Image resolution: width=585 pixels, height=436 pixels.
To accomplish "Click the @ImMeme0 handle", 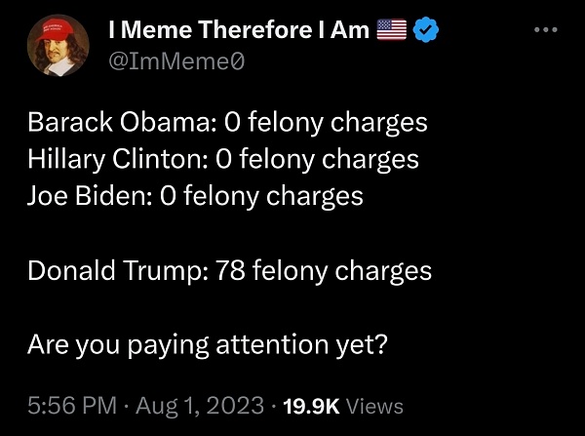I will coord(176,61).
